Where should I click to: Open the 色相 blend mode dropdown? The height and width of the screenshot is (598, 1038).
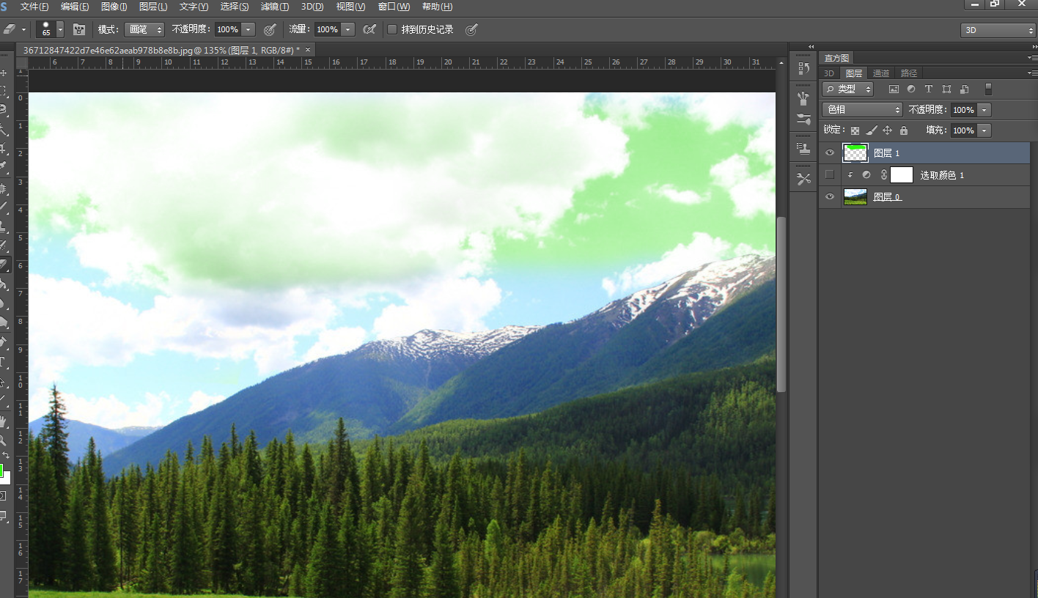point(862,109)
